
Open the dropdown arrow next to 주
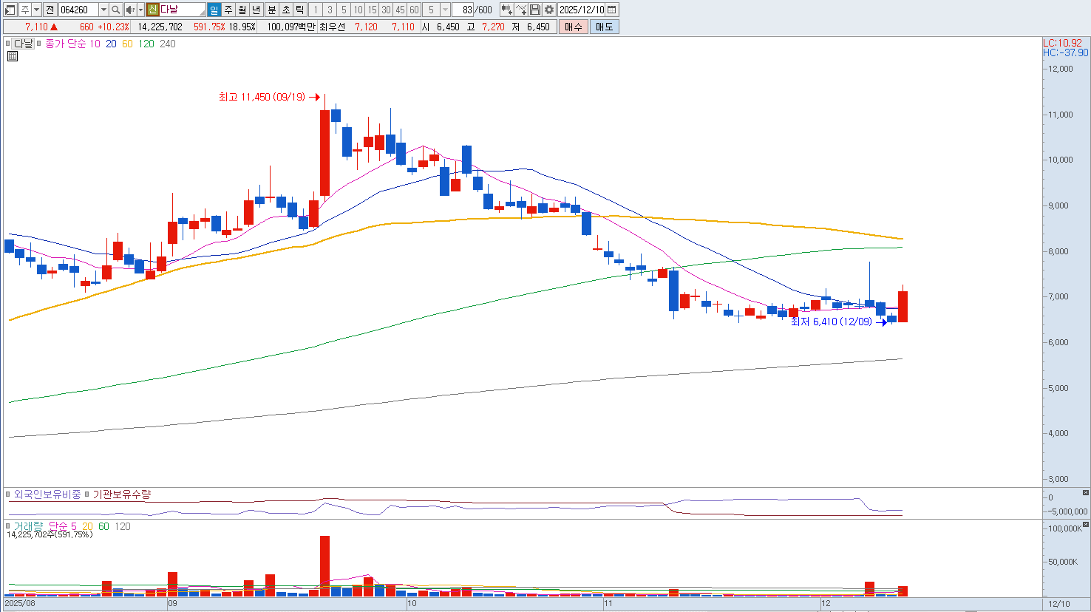click(36, 10)
